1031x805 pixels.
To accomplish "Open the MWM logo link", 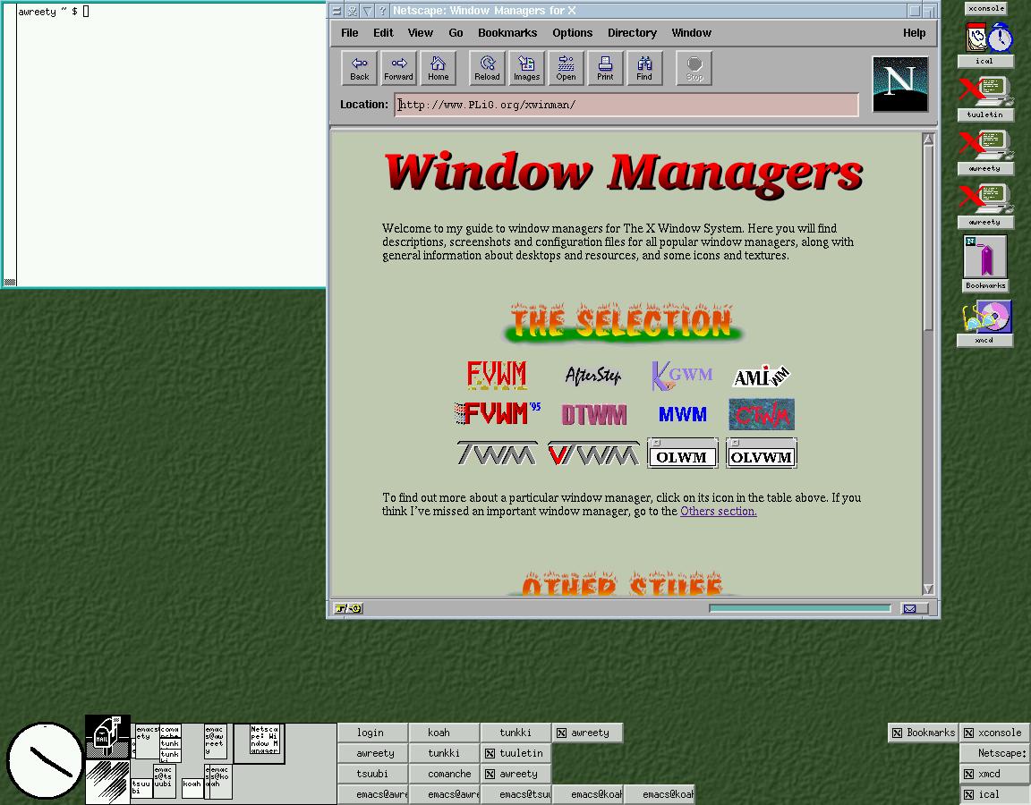I will point(683,414).
